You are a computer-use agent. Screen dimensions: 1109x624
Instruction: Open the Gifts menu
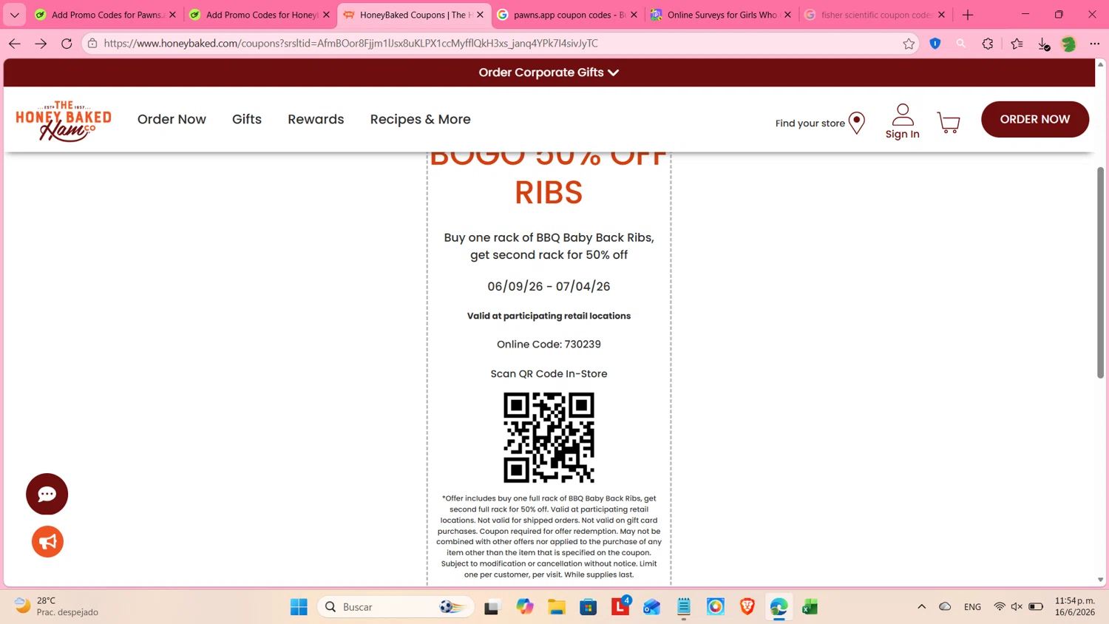(x=247, y=119)
